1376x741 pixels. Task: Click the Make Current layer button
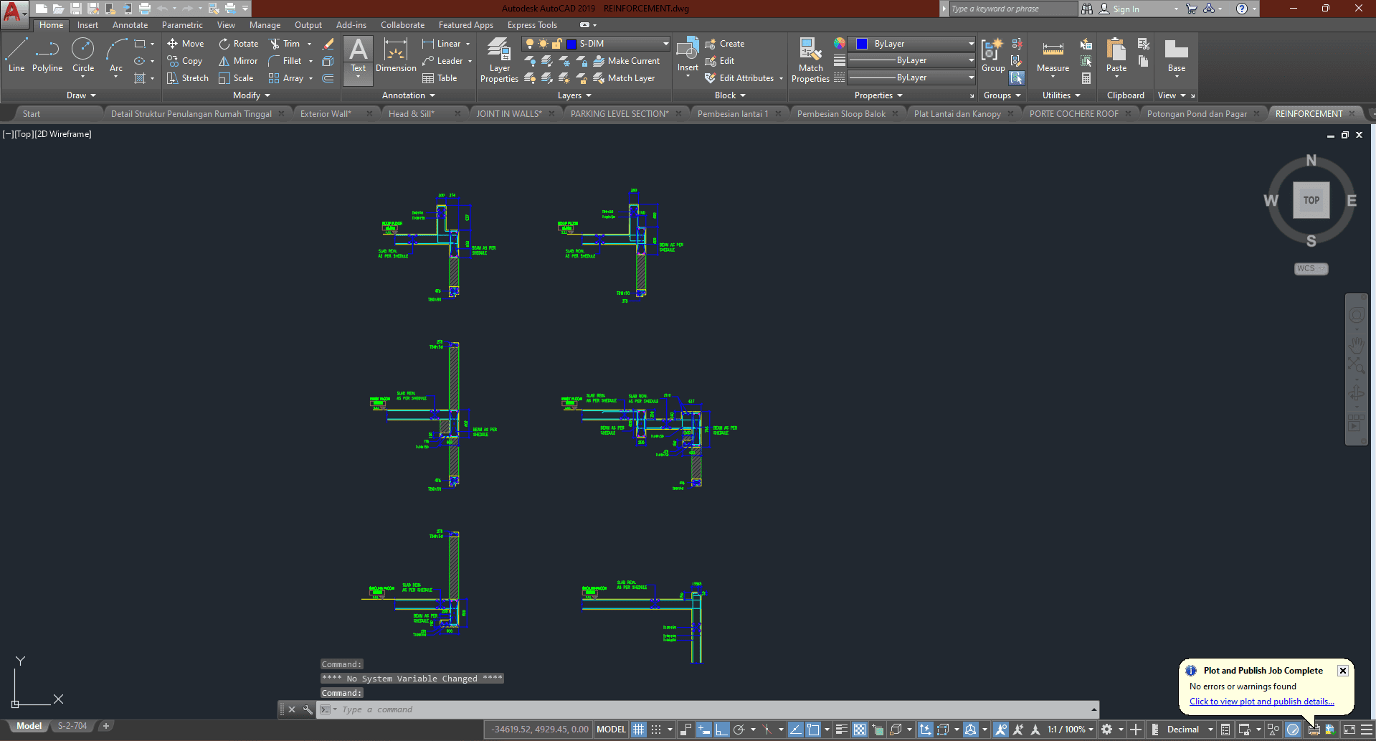point(626,61)
